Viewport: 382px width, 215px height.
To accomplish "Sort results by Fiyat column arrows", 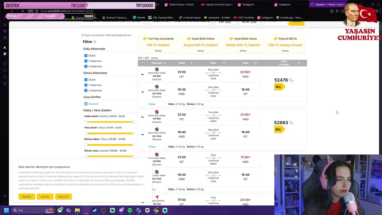I will (299, 63).
